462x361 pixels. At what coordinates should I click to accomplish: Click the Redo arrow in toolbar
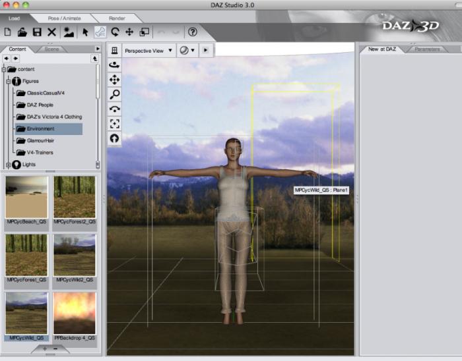point(176,32)
